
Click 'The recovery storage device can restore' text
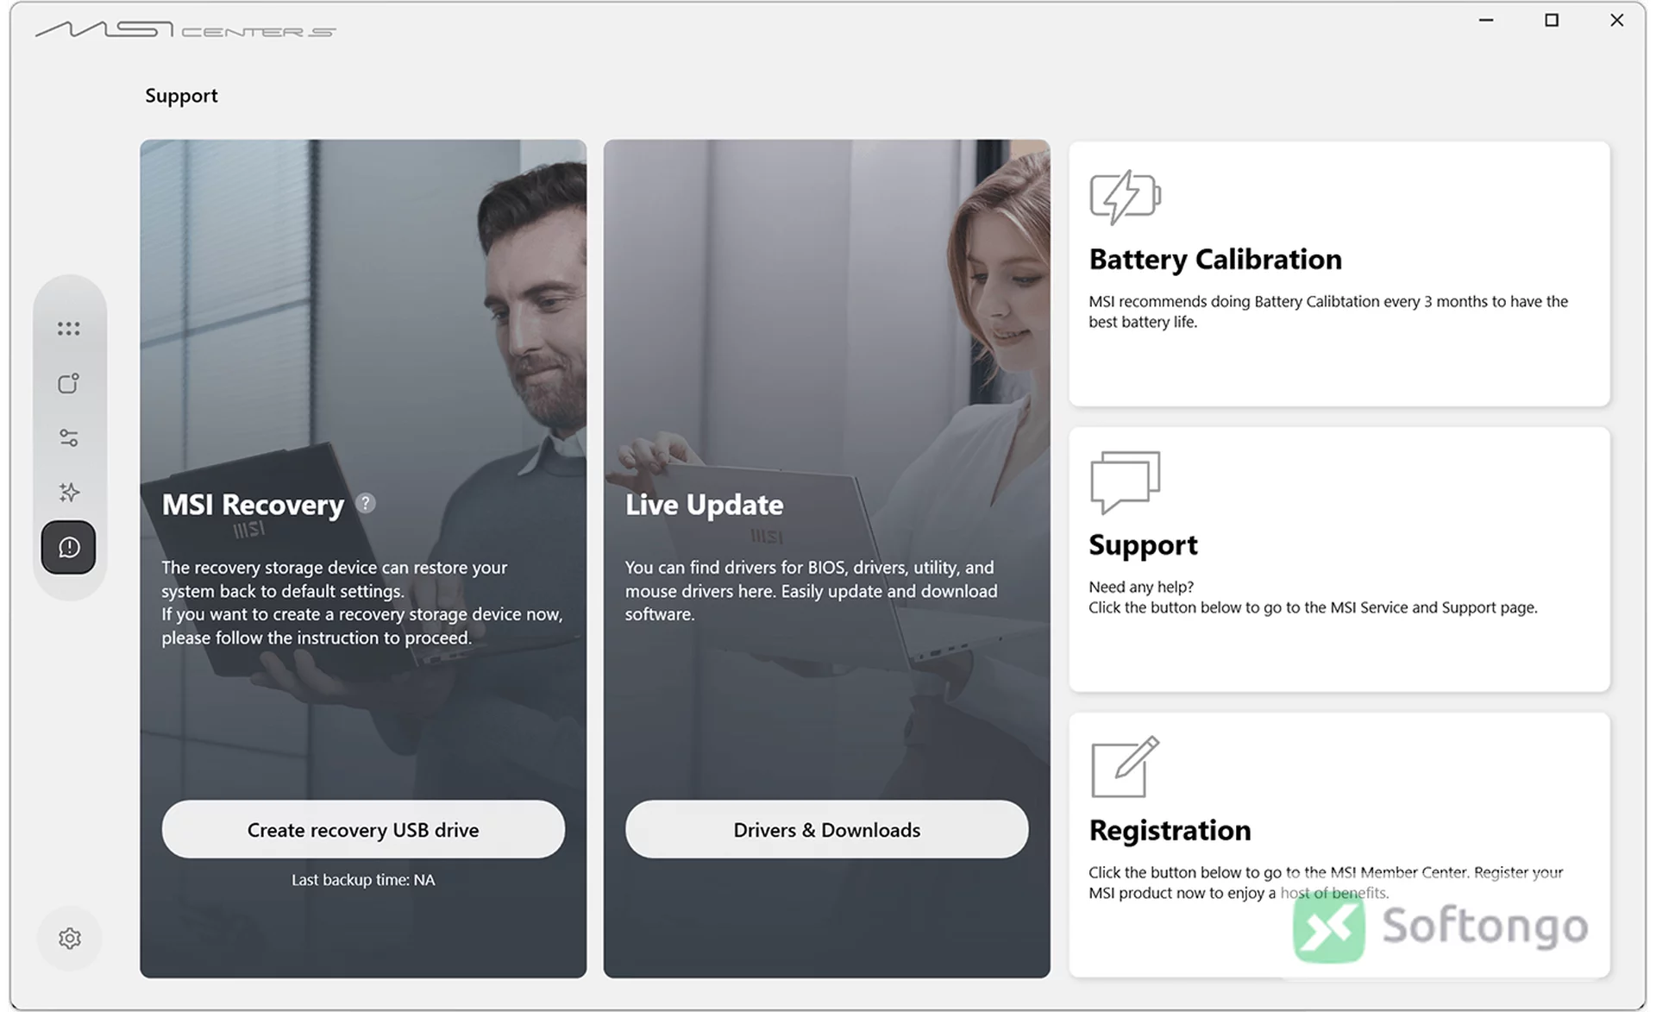tap(362, 602)
